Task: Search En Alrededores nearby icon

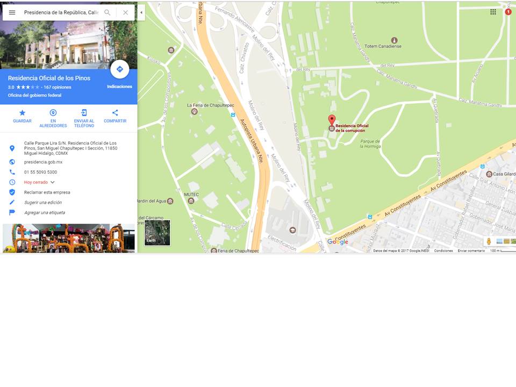Action: [x=53, y=113]
